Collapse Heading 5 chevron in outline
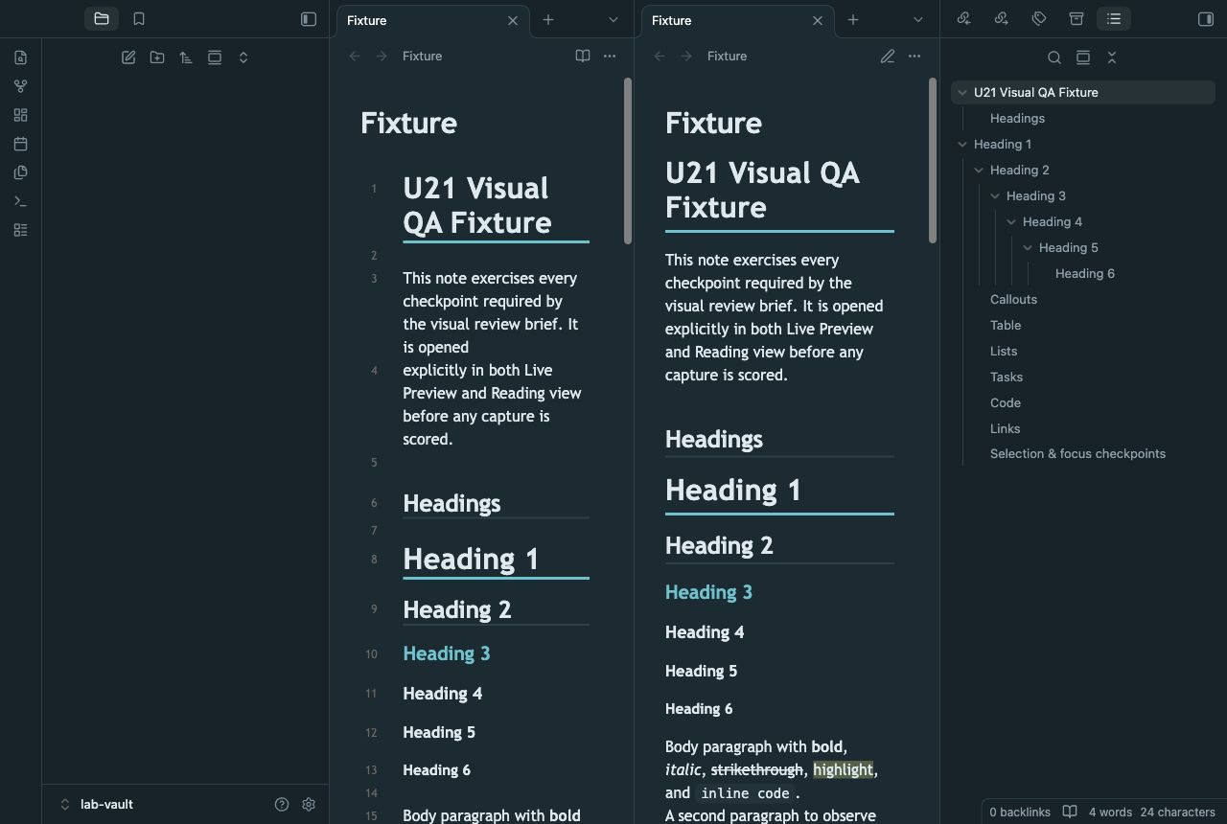Screen dimensions: 1227x824 click(1028, 248)
